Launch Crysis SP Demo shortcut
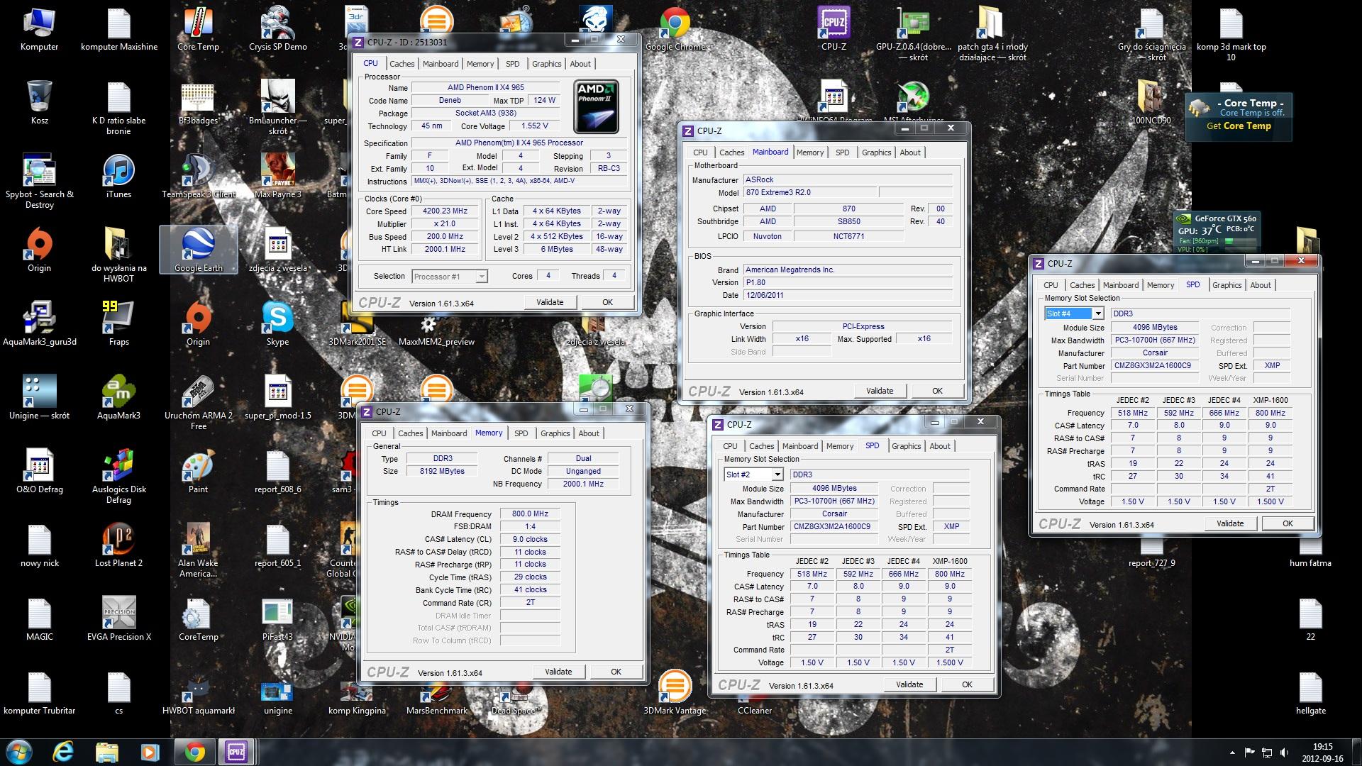This screenshot has height=766, width=1362. tap(277, 30)
